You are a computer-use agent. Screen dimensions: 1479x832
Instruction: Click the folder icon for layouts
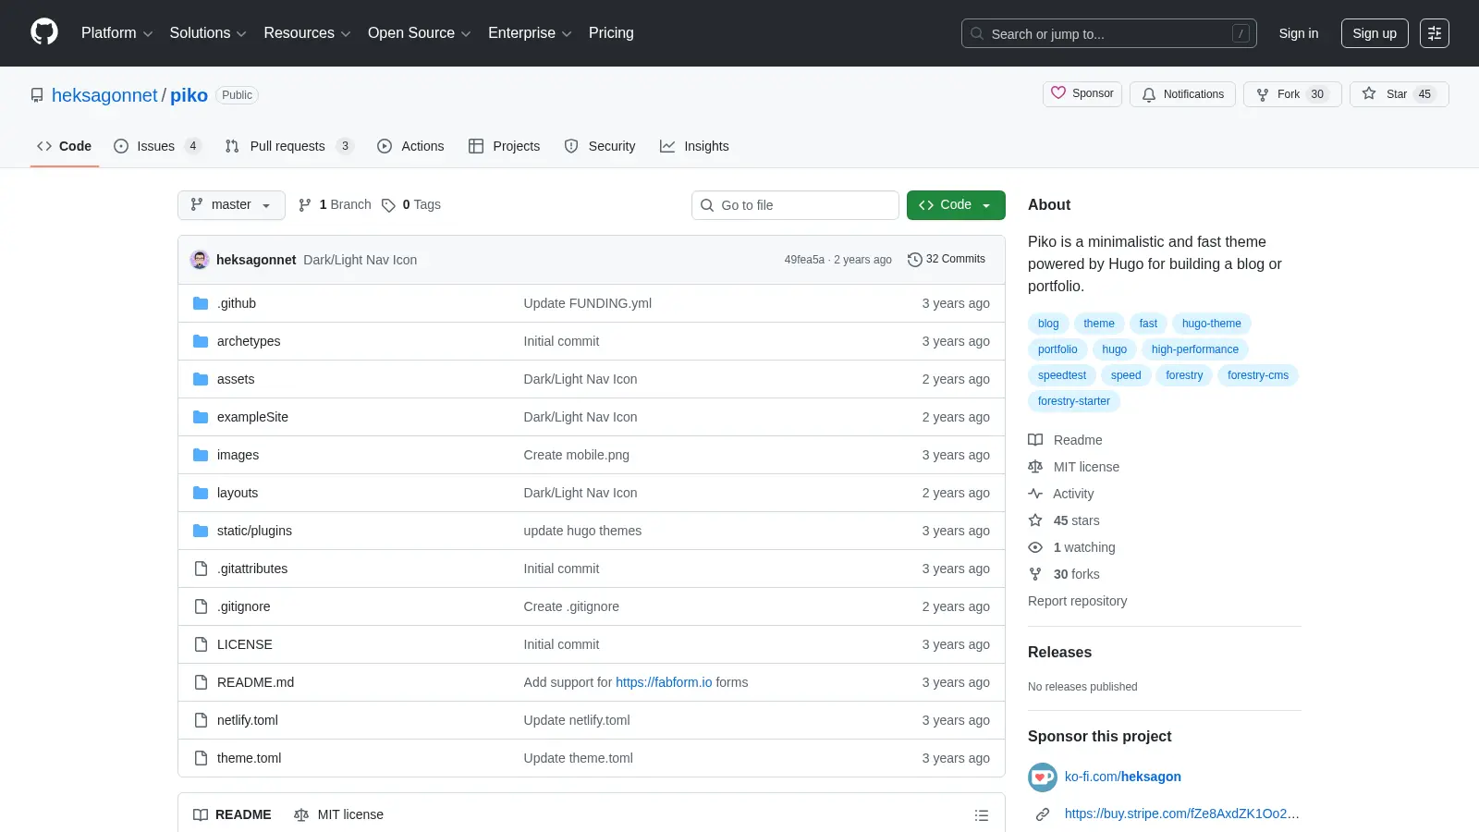[201, 493]
